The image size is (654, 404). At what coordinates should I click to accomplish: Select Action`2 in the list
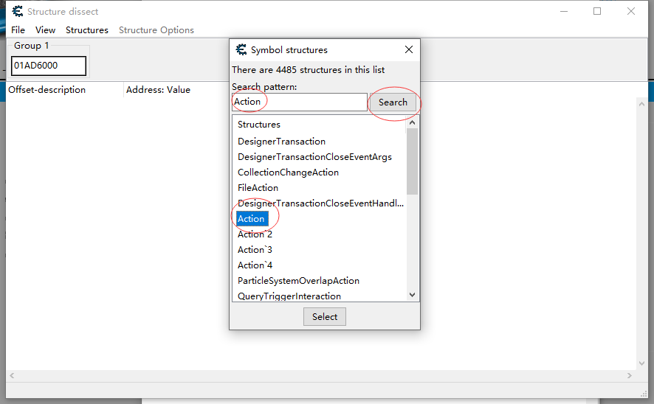(255, 234)
